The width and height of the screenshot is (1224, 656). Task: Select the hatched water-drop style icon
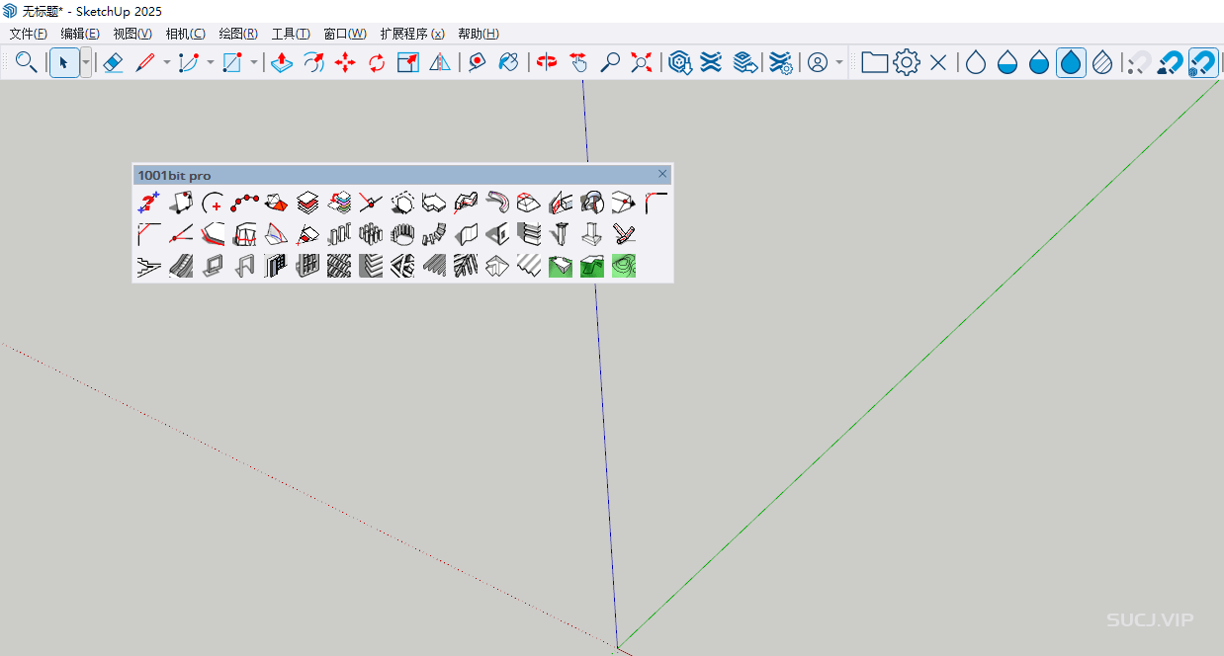coord(1102,62)
